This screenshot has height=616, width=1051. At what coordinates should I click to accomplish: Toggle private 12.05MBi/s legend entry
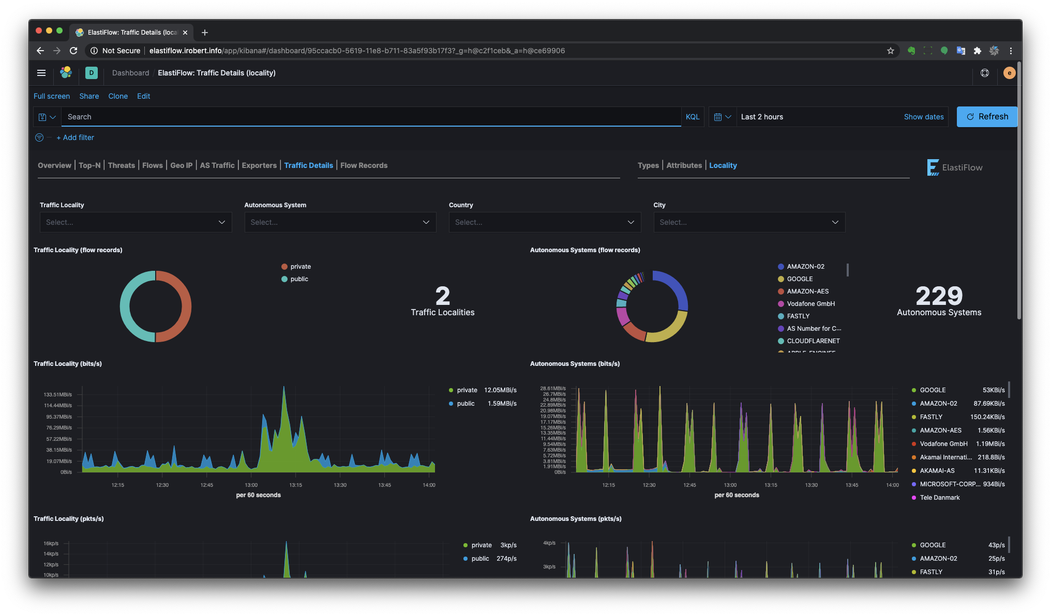pyautogui.click(x=483, y=390)
